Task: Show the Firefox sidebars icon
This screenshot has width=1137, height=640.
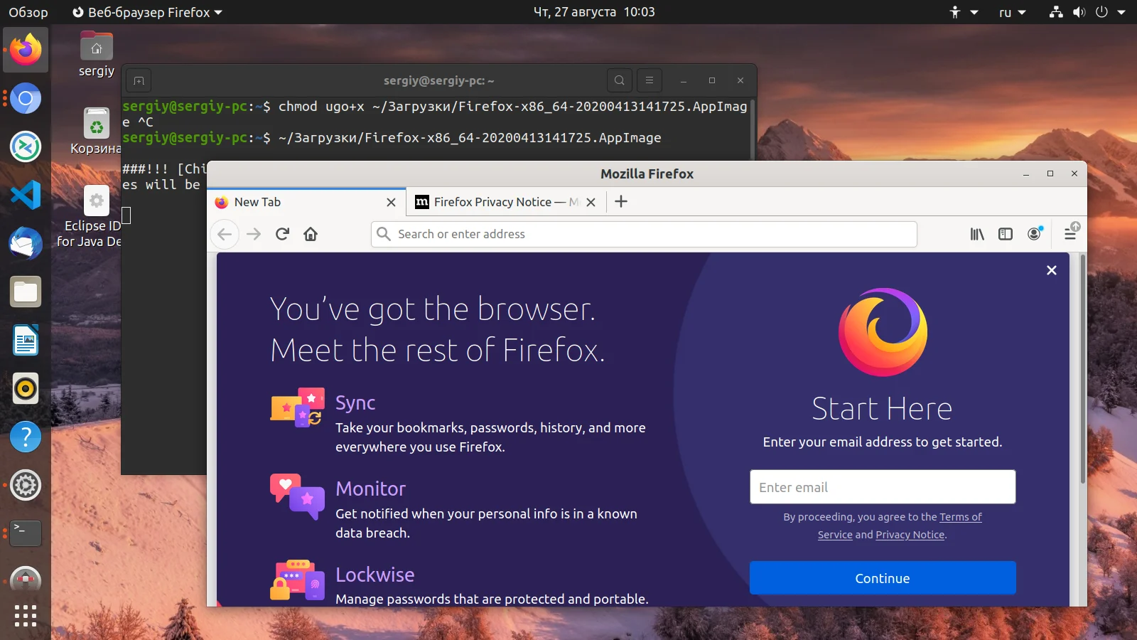Action: click(x=1006, y=234)
